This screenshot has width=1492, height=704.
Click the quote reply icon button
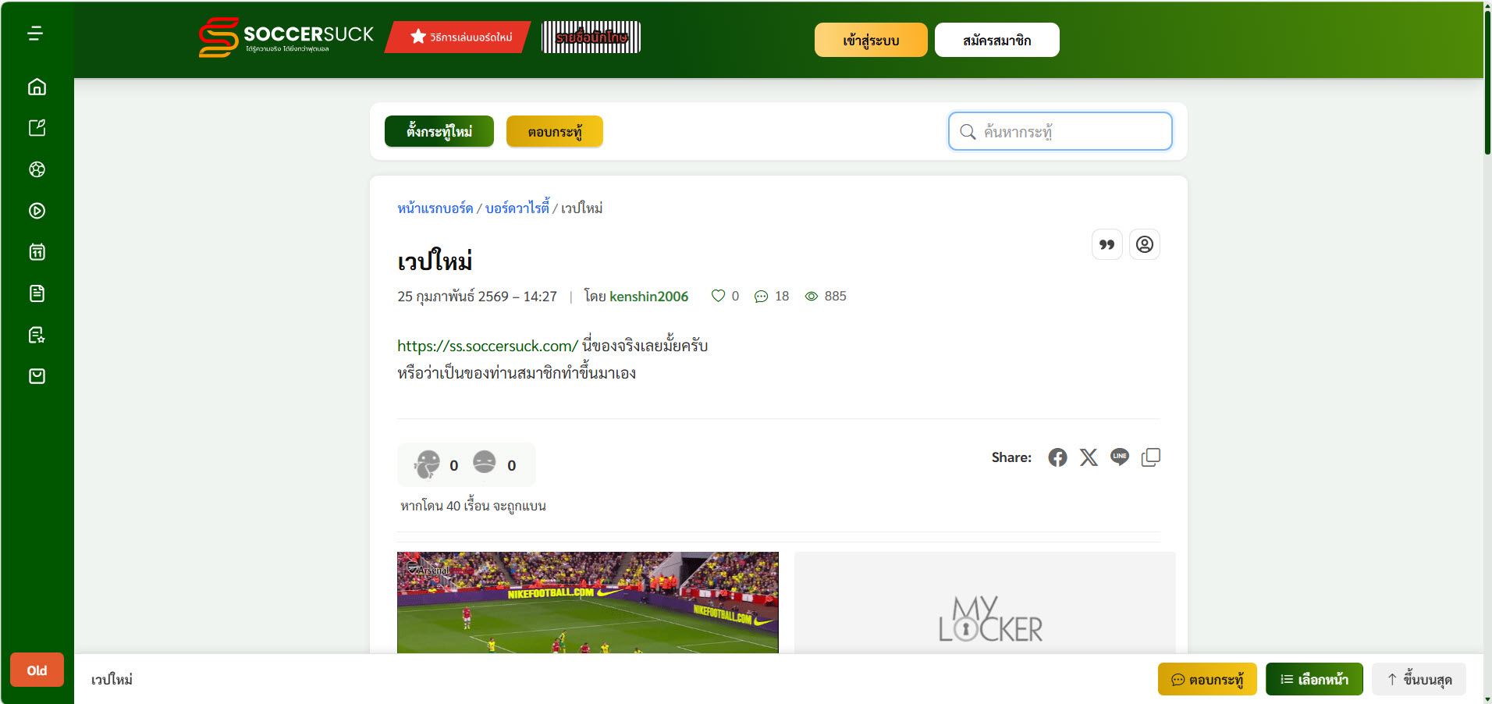click(1107, 245)
